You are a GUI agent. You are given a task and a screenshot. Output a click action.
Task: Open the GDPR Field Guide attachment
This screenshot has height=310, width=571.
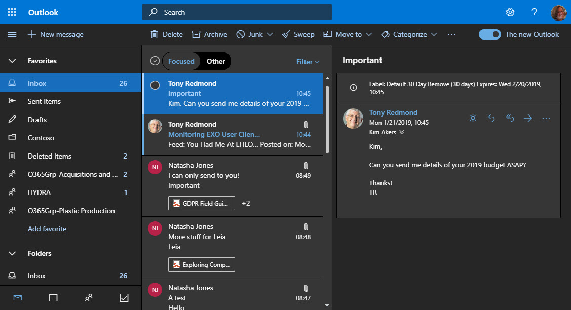[x=201, y=203]
